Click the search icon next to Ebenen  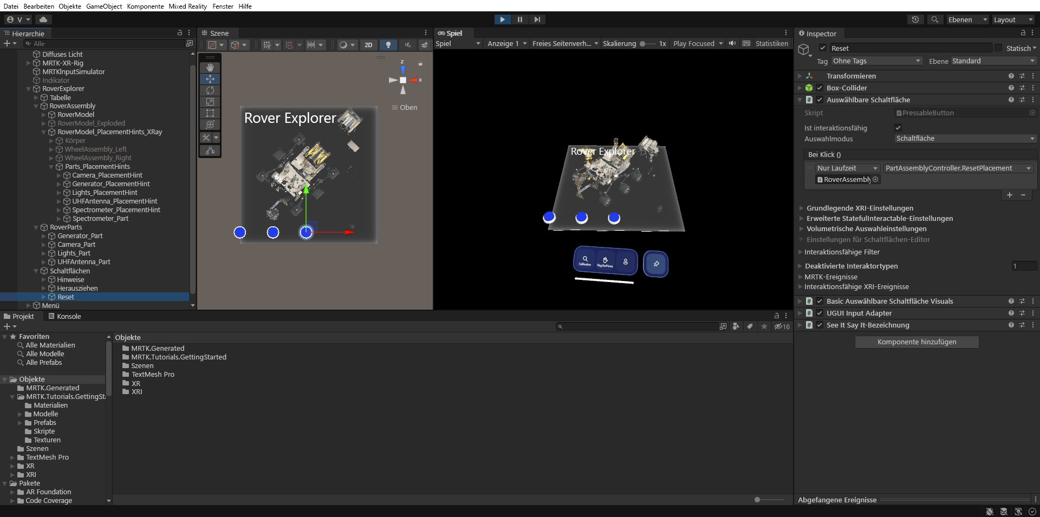(935, 19)
